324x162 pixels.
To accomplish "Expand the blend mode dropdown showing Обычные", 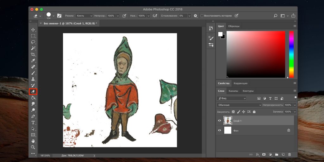I will [x=240, y=105].
